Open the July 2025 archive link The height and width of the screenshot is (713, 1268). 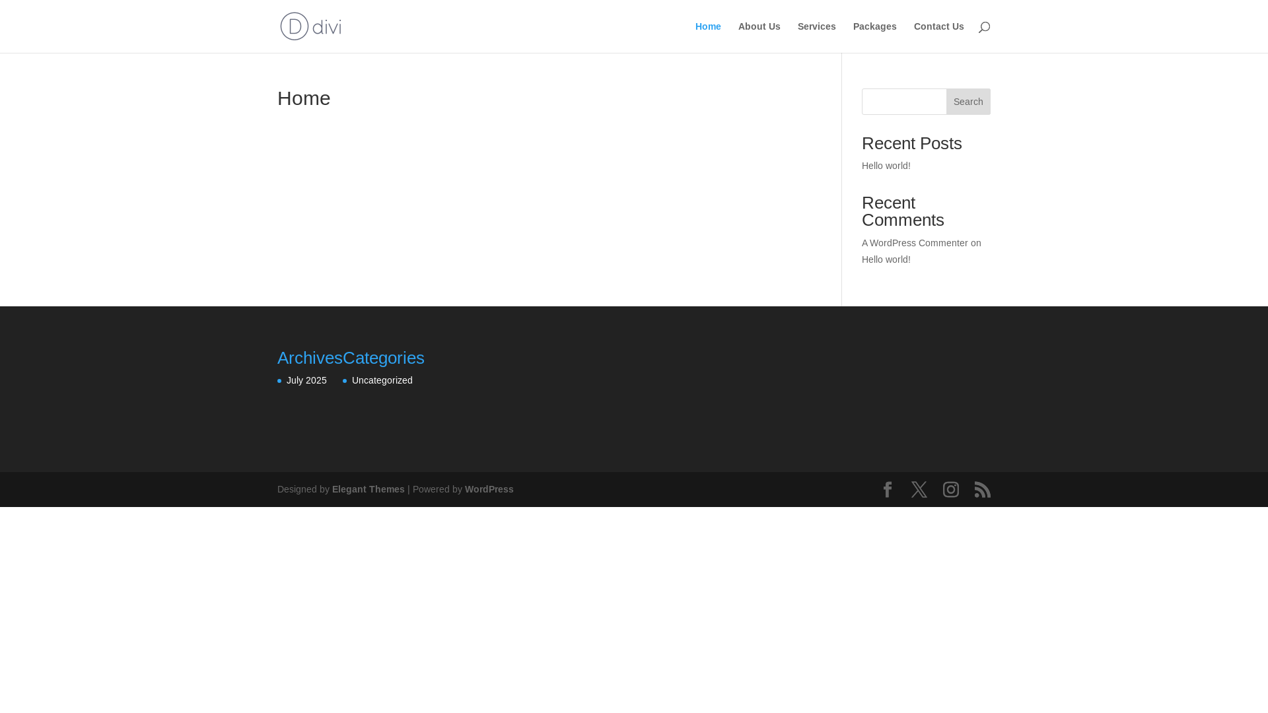pyautogui.click(x=306, y=380)
